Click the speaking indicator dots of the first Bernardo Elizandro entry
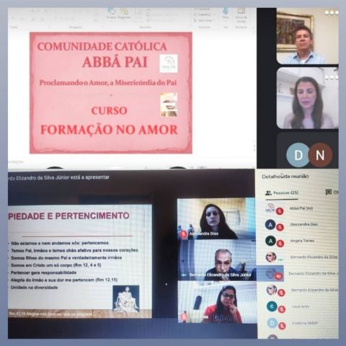 [280, 260]
